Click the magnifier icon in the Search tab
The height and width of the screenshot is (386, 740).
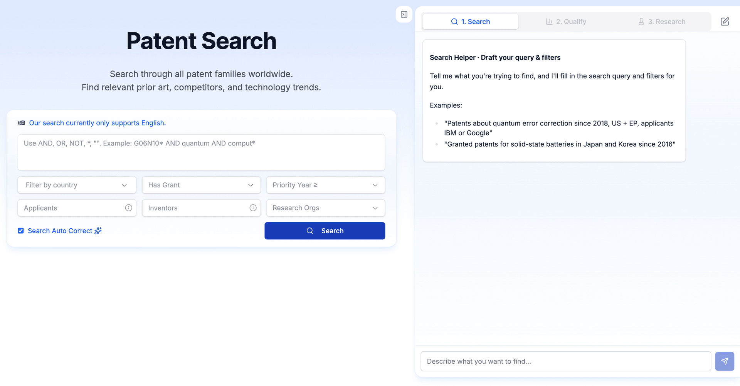pos(455,22)
